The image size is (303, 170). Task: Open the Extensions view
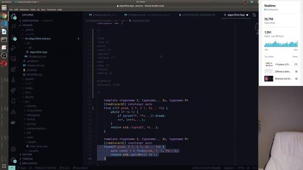pos(13,69)
